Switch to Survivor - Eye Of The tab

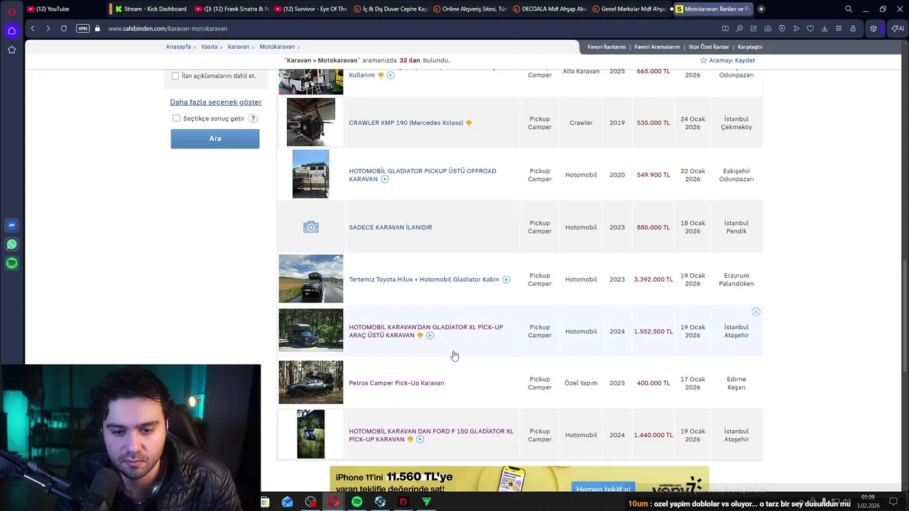click(x=310, y=9)
